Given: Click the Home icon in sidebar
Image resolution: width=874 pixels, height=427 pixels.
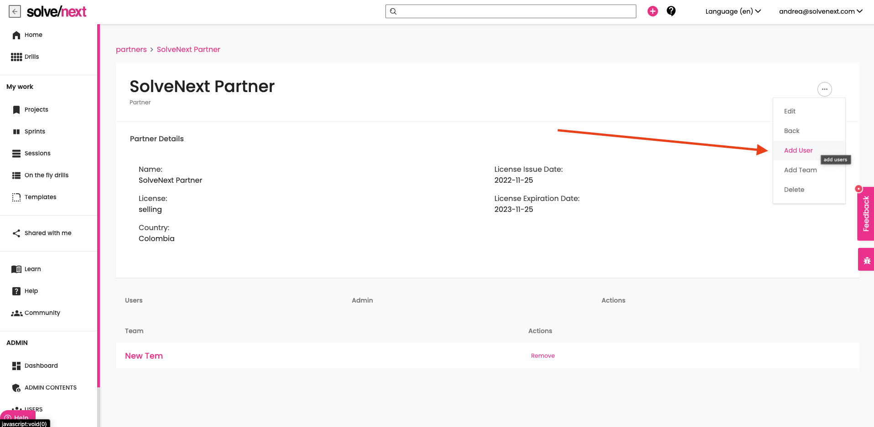Looking at the screenshot, I should (x=16, y=35).
